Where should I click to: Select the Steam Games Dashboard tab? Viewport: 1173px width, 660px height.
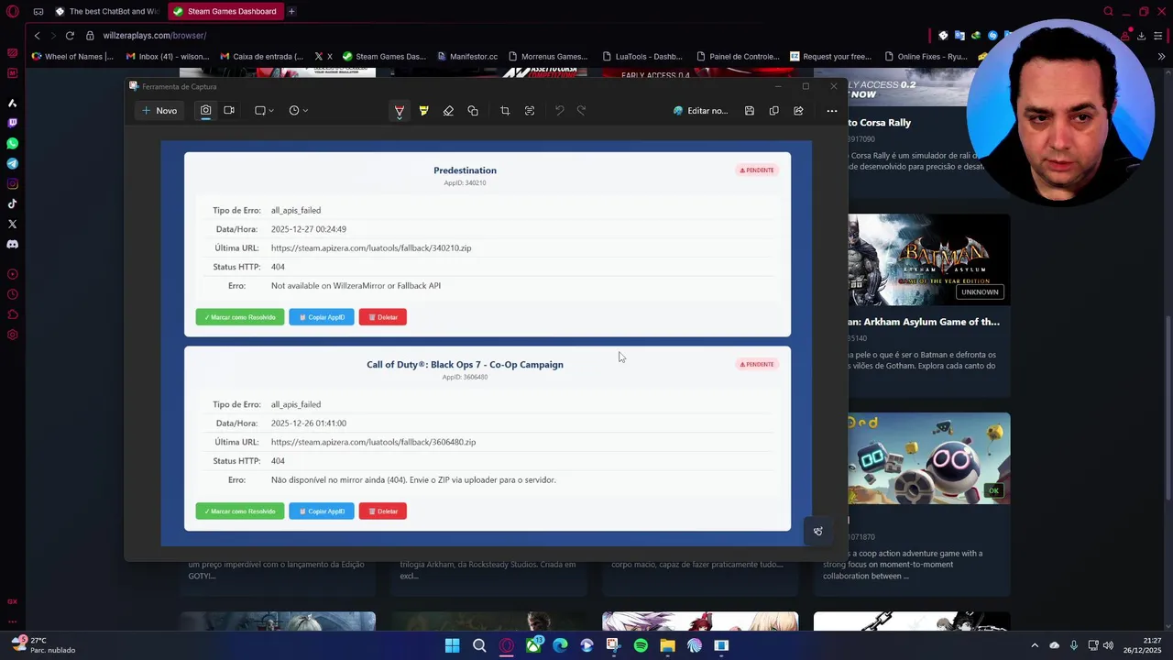pyautogui.click(x=225, y=11)
